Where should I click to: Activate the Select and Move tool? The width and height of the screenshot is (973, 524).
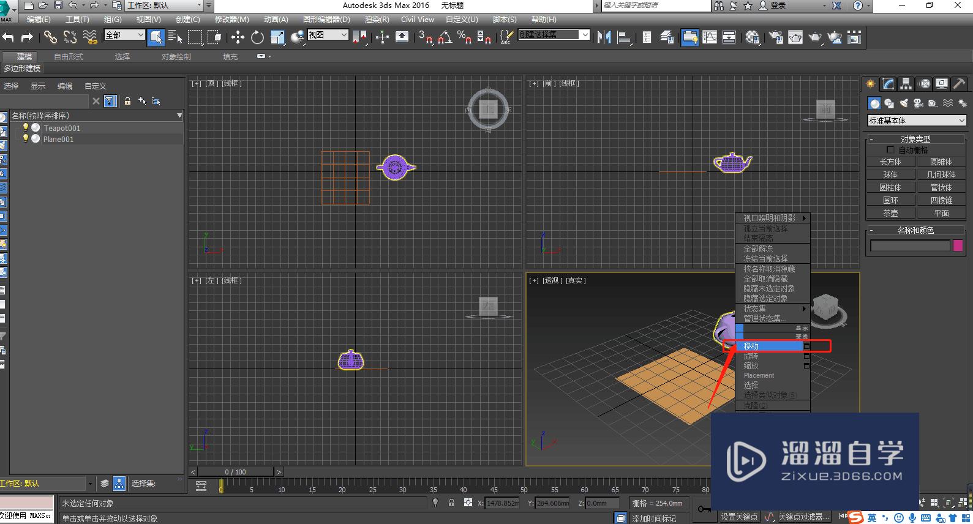[x=238, y=37]
